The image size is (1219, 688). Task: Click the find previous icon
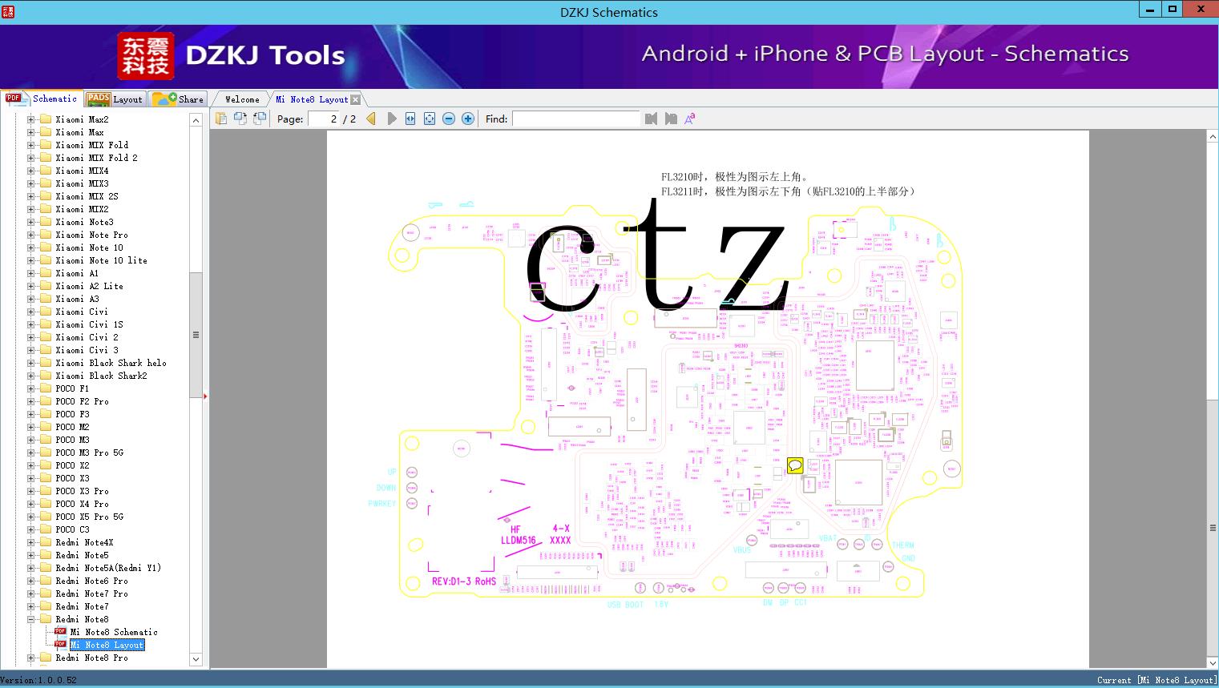(651, 119)
